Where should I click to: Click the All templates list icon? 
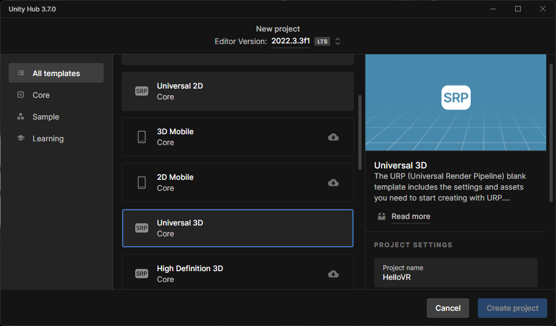pos(21,72)
